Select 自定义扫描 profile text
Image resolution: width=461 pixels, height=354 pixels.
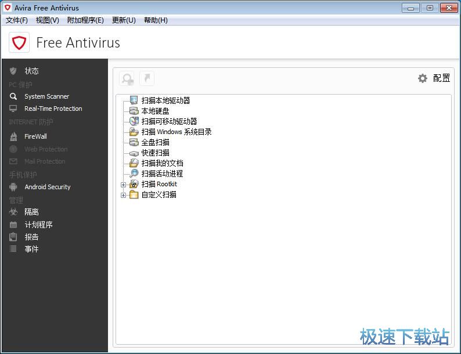[x=159, y=194]
